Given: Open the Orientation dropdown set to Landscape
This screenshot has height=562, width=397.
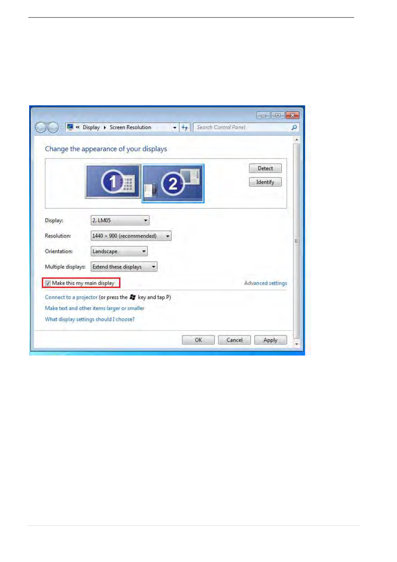Looking at the screenshot, I should pos(119,251).
